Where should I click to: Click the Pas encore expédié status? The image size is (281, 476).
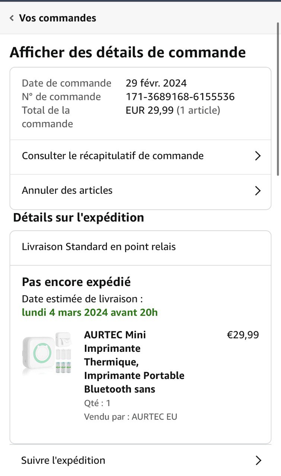click(x=76, y=282)
